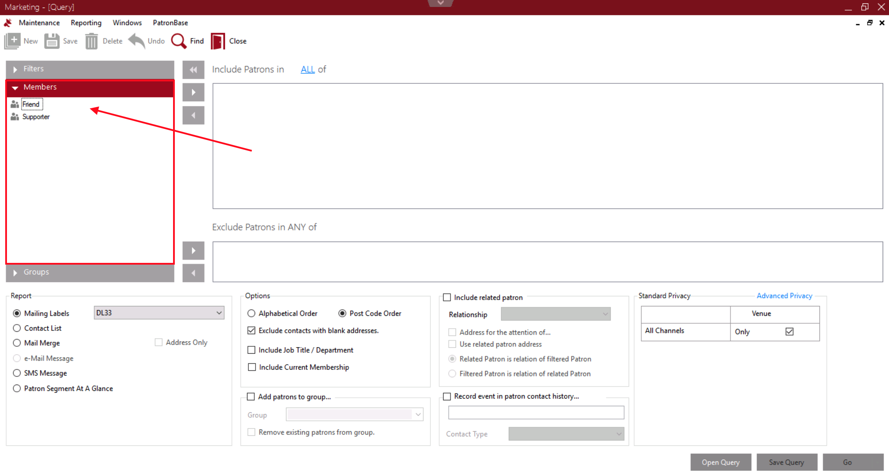889x475 pixels.
Task: Open the Maintenance menu
Action: point(39,23)
